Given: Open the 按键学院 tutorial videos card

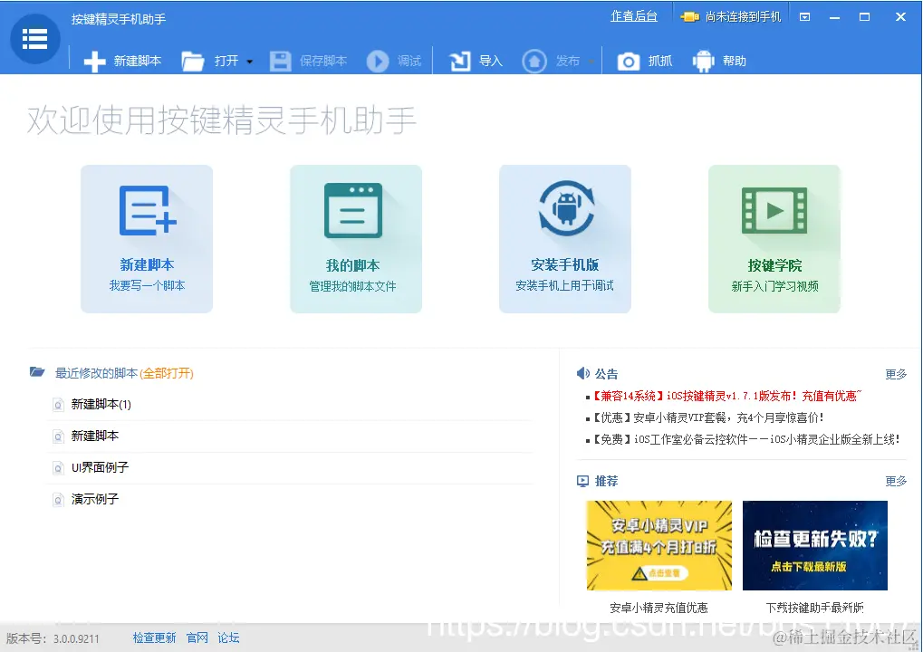Looking at the screenshot, I should (x=774, y=238).
